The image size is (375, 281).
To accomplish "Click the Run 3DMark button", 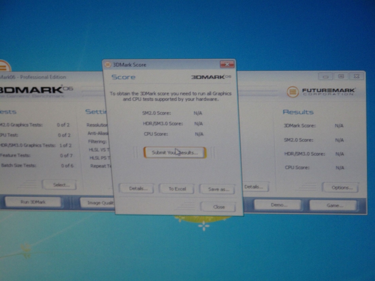I will 33,202.
